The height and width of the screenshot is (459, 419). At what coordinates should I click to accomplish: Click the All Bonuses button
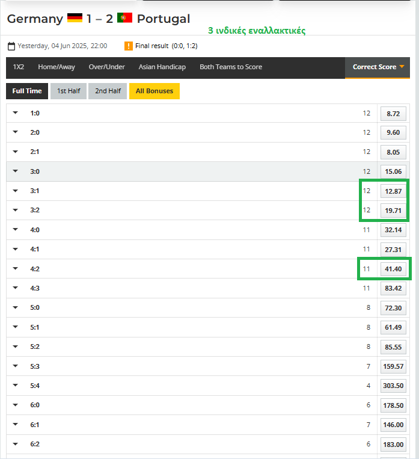point(154,91)
